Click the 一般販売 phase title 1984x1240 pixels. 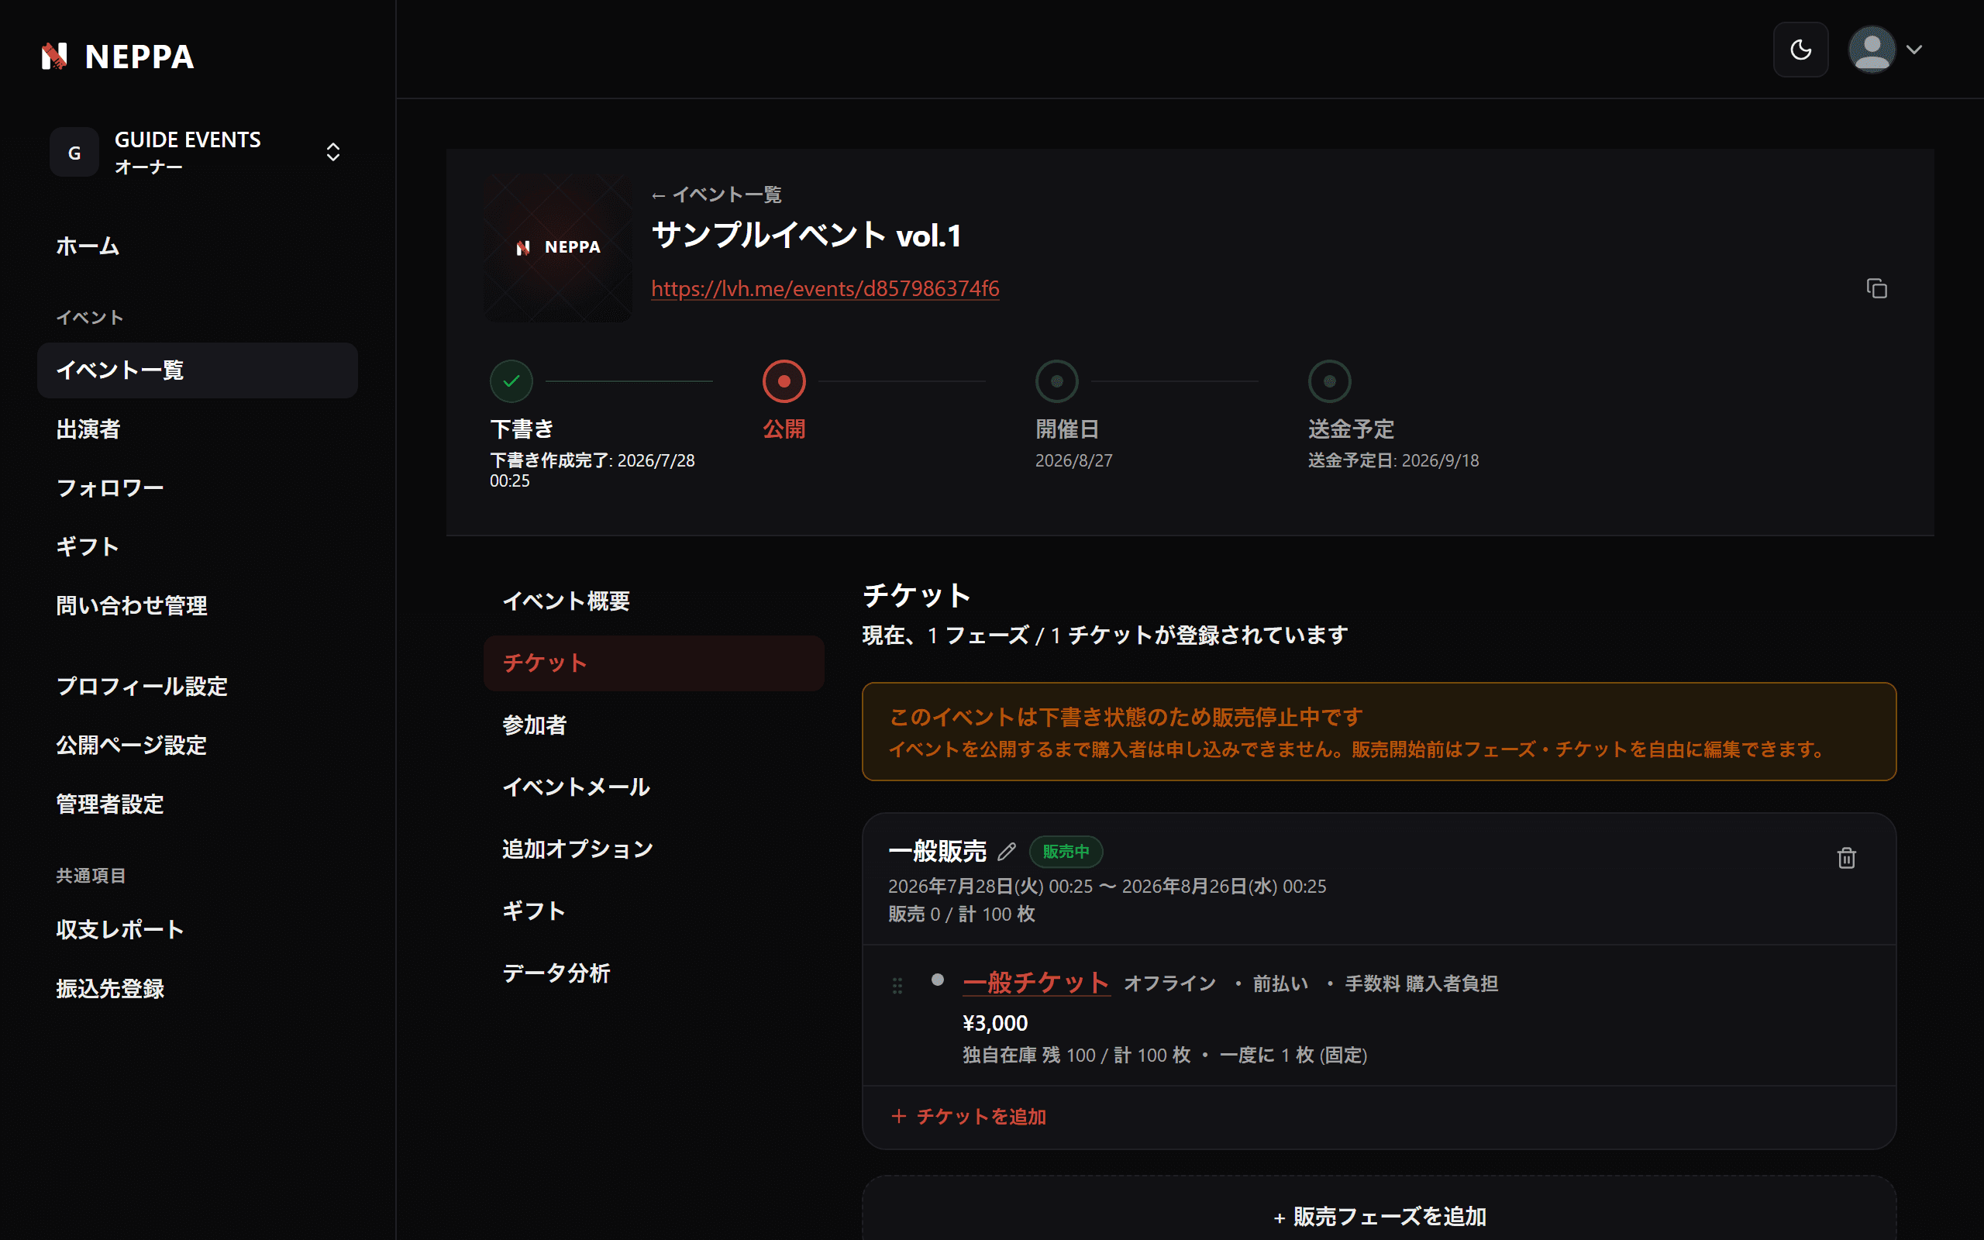click(x=938, y=851)
